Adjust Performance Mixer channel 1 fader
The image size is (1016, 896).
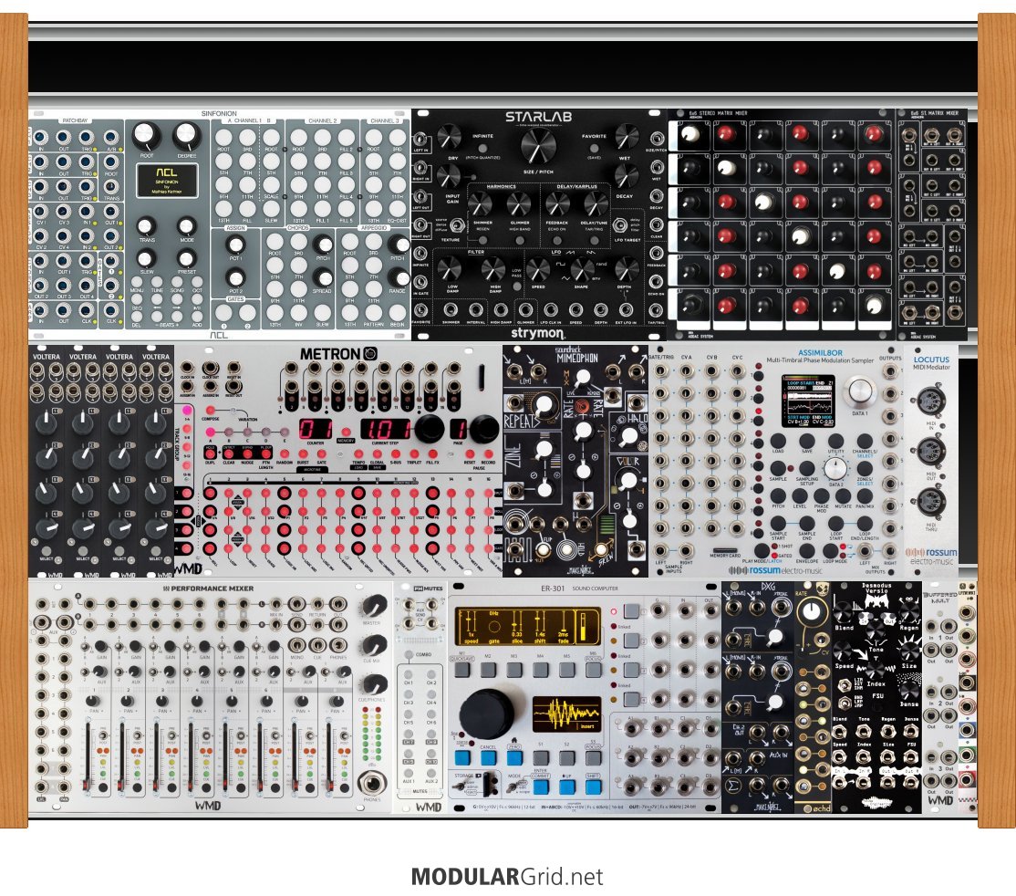coord(87,755)
